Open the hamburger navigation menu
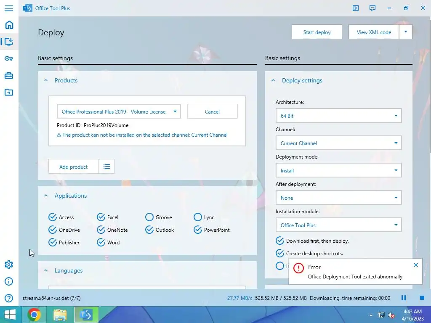The width and height of the screenshot is (431, 323). pyautogui.click(x=9, y=8)
